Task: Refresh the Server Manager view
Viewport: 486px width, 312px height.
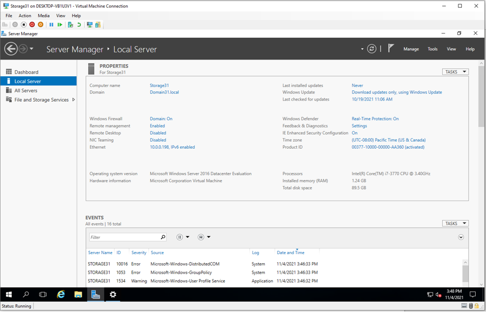Action: (371, 49)
